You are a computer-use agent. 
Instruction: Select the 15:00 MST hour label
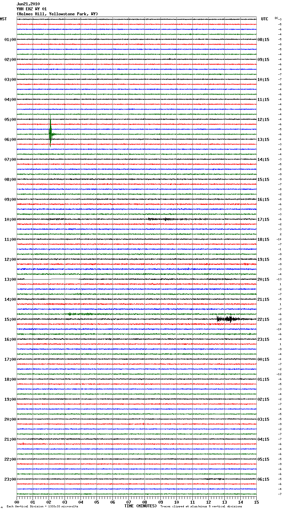(x=10, y=319)
